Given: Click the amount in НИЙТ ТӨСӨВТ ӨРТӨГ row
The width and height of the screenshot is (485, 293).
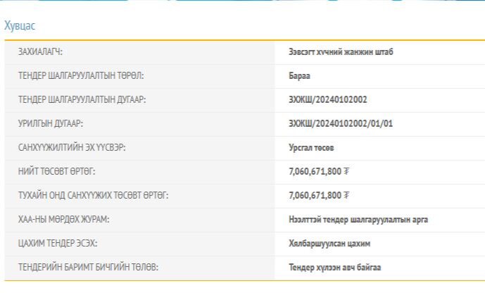Looking at the screenshot, I should click(x=315, y=172).
